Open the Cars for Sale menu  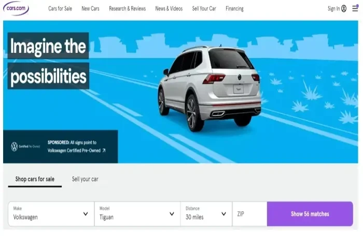[60, 9]
